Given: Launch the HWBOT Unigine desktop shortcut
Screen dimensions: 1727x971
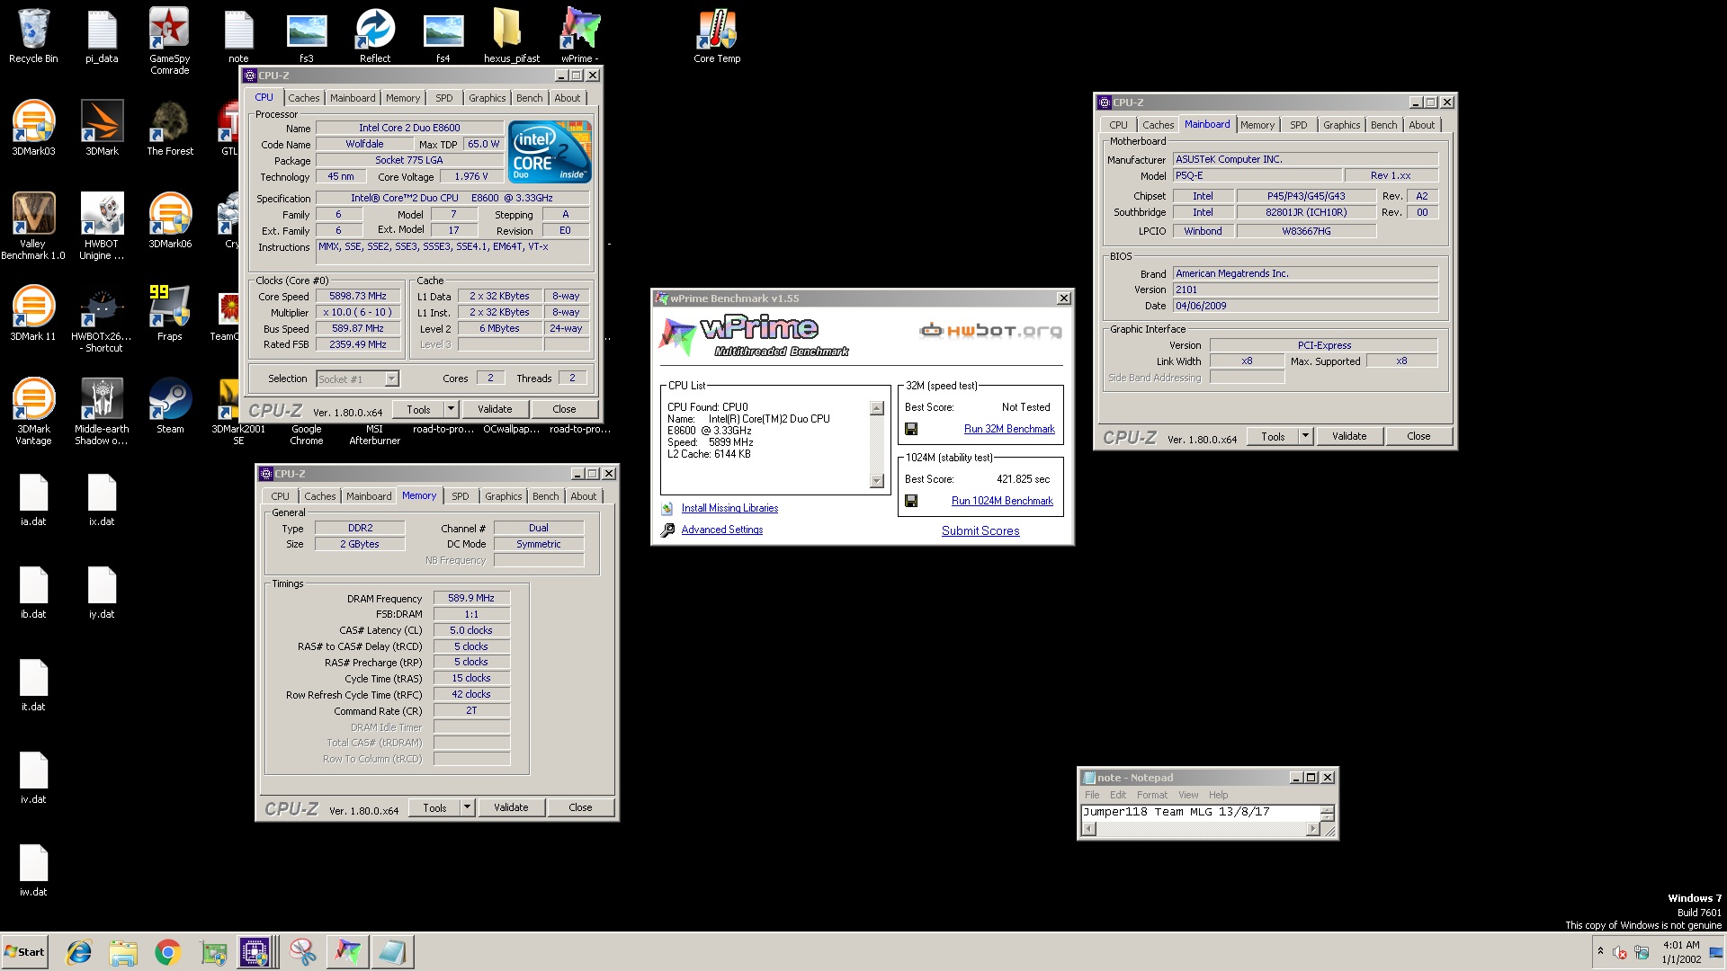Looking at the screenshot, I should [102, 226].
